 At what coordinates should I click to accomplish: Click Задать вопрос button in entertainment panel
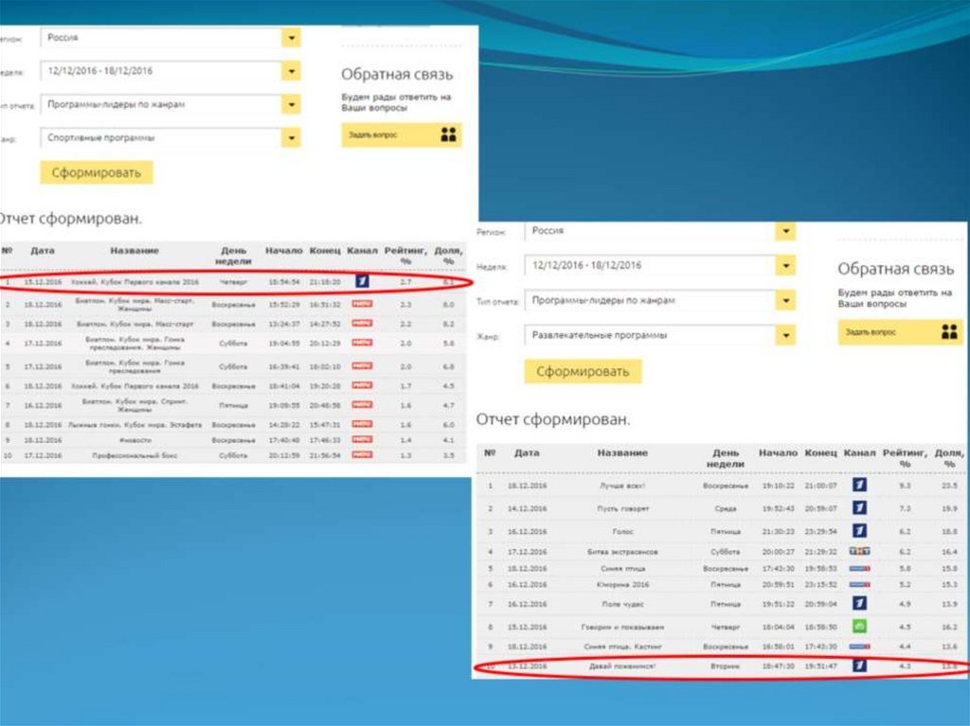coord(900,332)
